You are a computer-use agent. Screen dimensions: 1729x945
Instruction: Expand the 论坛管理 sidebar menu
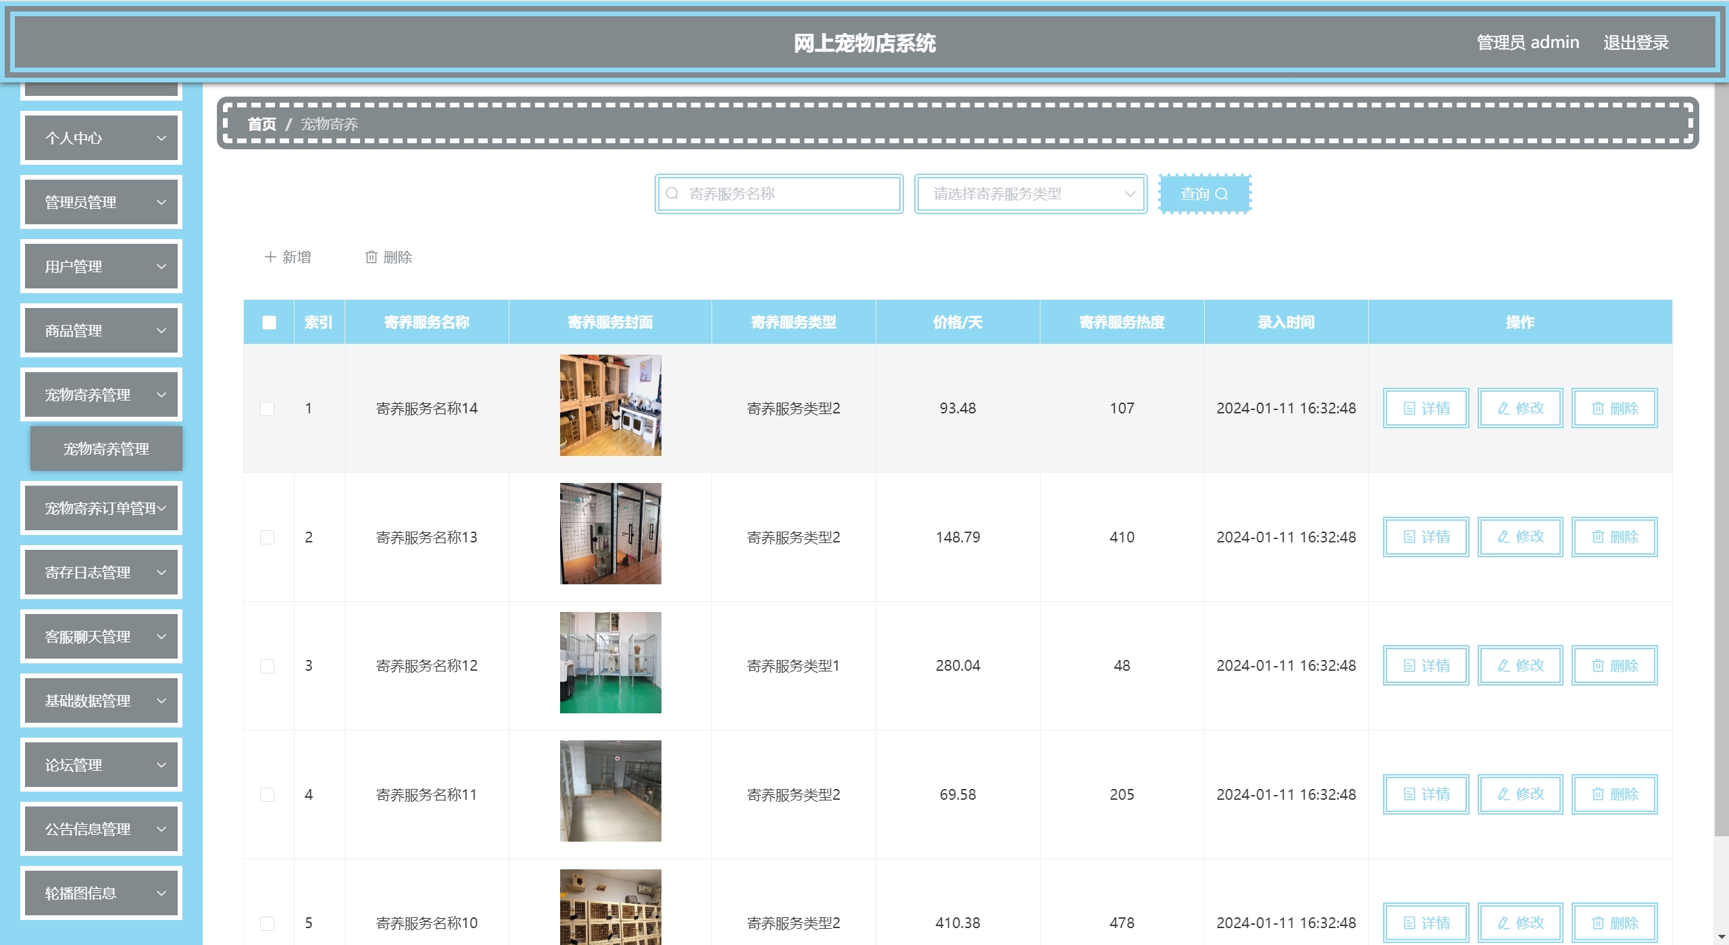pos(101,765)
